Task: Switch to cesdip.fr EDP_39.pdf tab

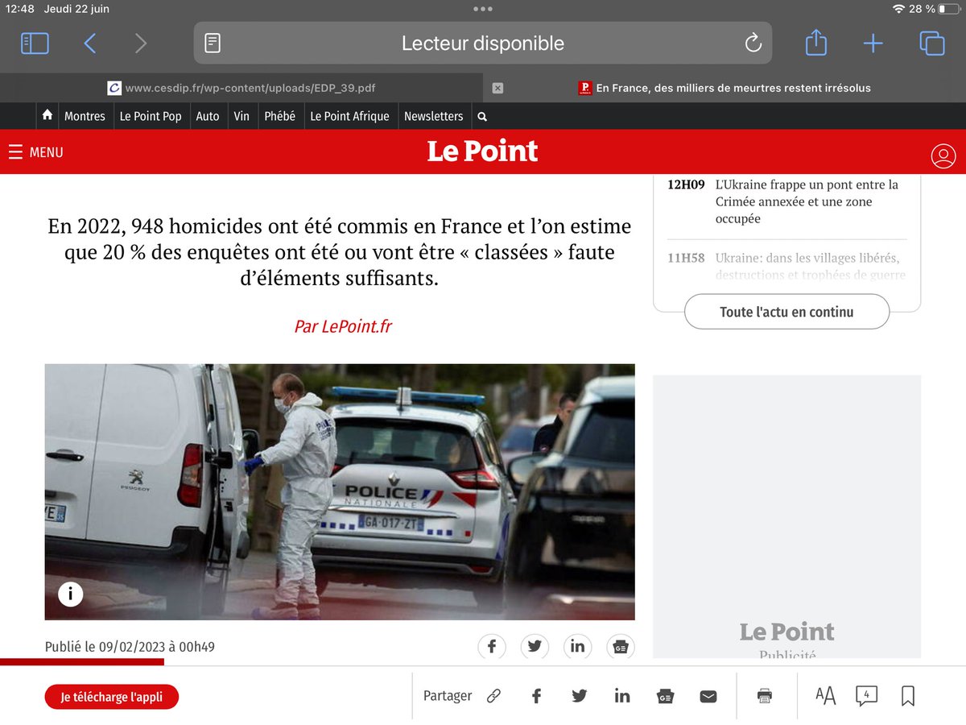Action: [242, 88]
